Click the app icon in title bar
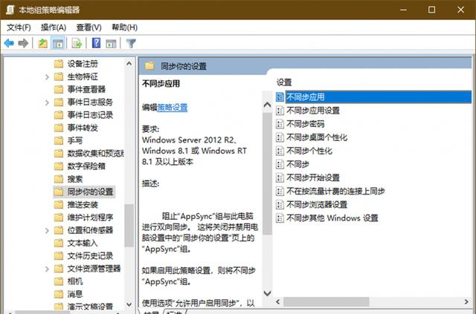The image size is (476, 314). [x=10, y=10]
